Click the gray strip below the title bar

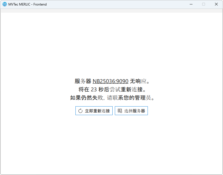click(111, 11)
